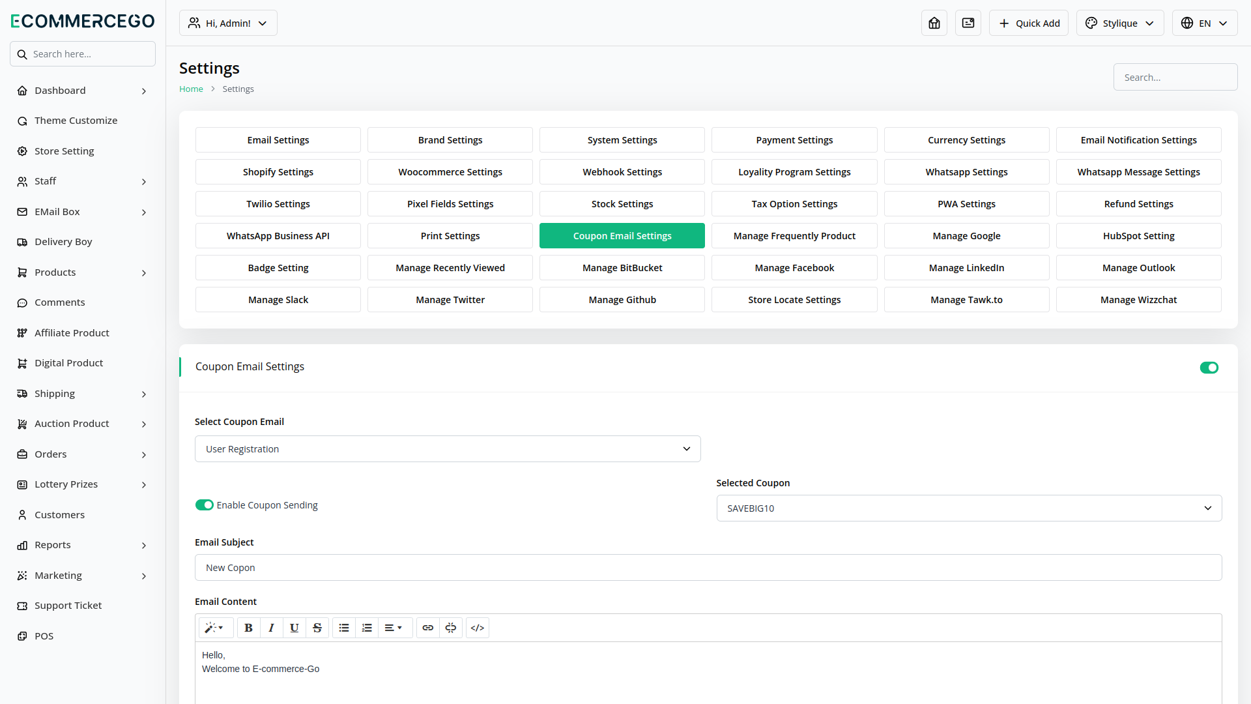Go to Delivery Boy in sidebar
This screenshot has height=704, width=1251.
(x=83, y=242)
